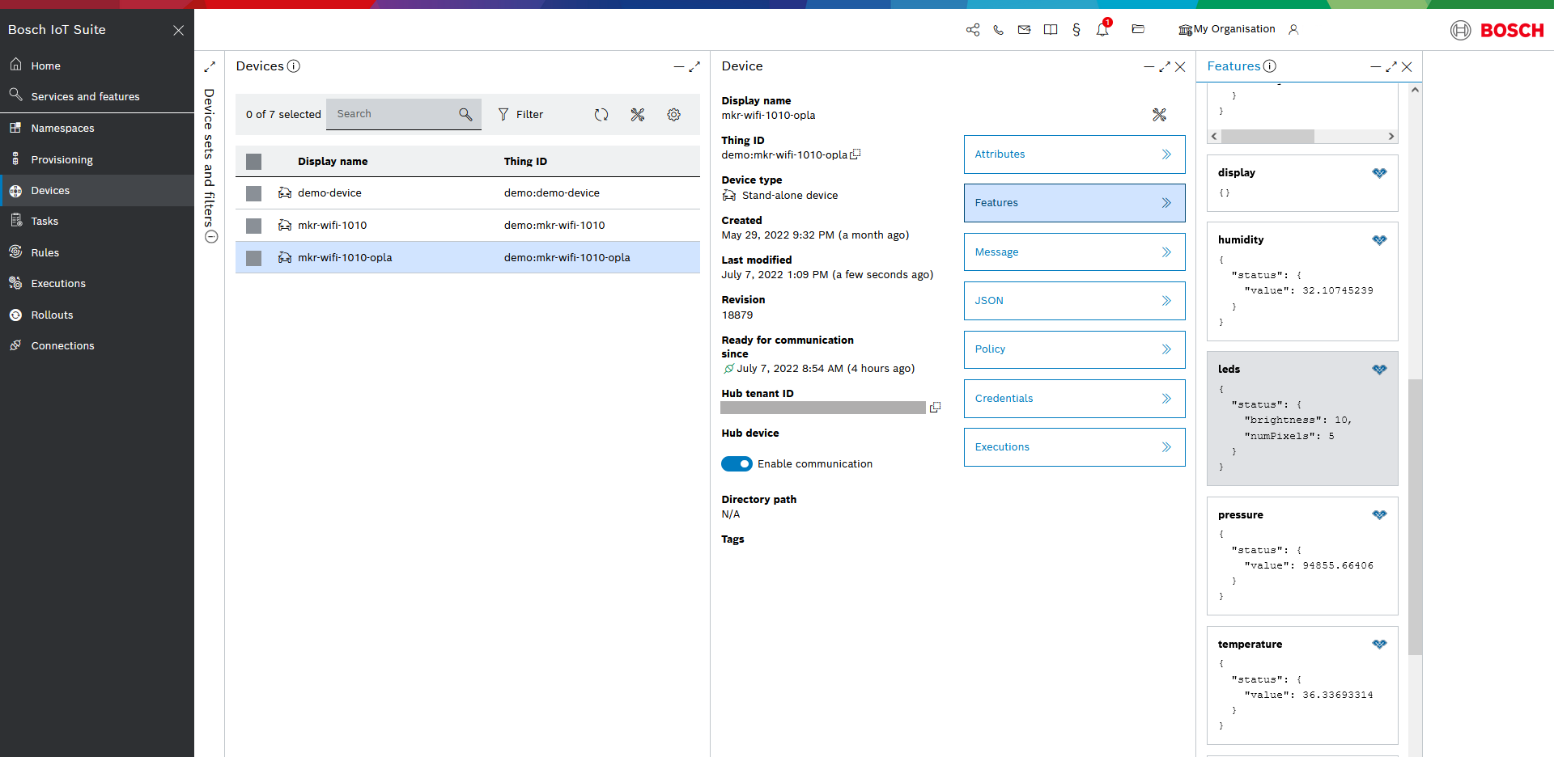The height and width of the screenshot is (757, 1554).
Task: Click the horizontal scrollbar in Features
Action: pos(1268,136)
